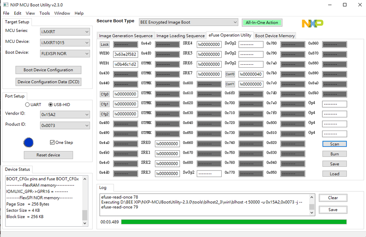This screenshot has width=366, height=237.
Task: Open the Tools menu
Action: click(45, 13)
